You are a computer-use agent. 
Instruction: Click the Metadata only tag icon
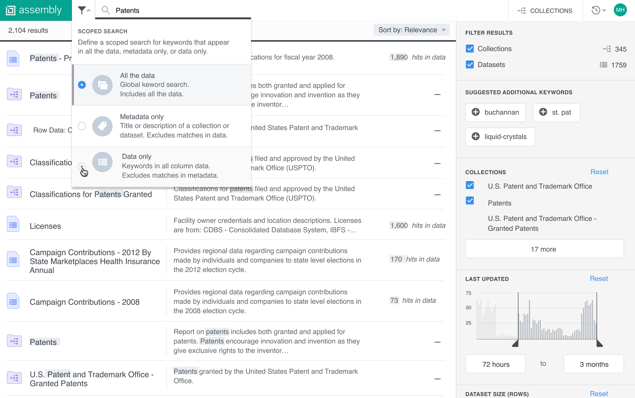coord(102,126)
